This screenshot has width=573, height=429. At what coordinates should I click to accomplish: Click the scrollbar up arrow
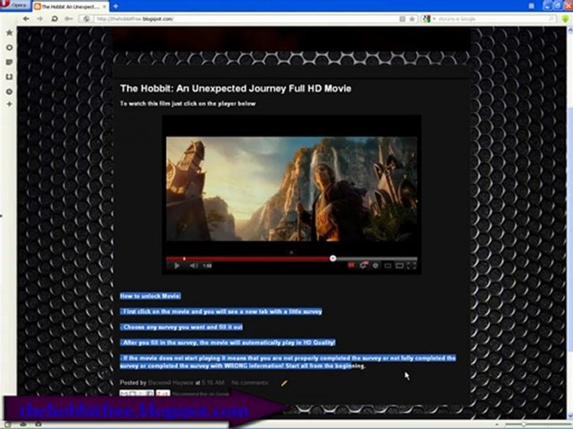point(569,30)
